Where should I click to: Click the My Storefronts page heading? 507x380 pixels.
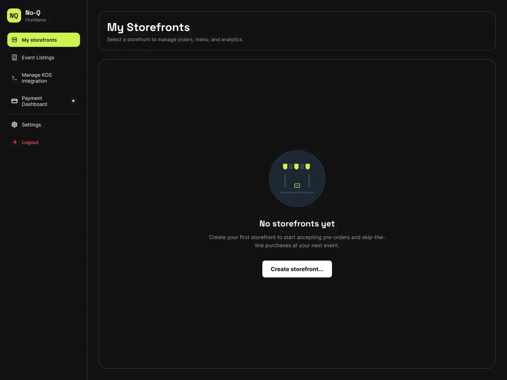[x=148, y=27]
